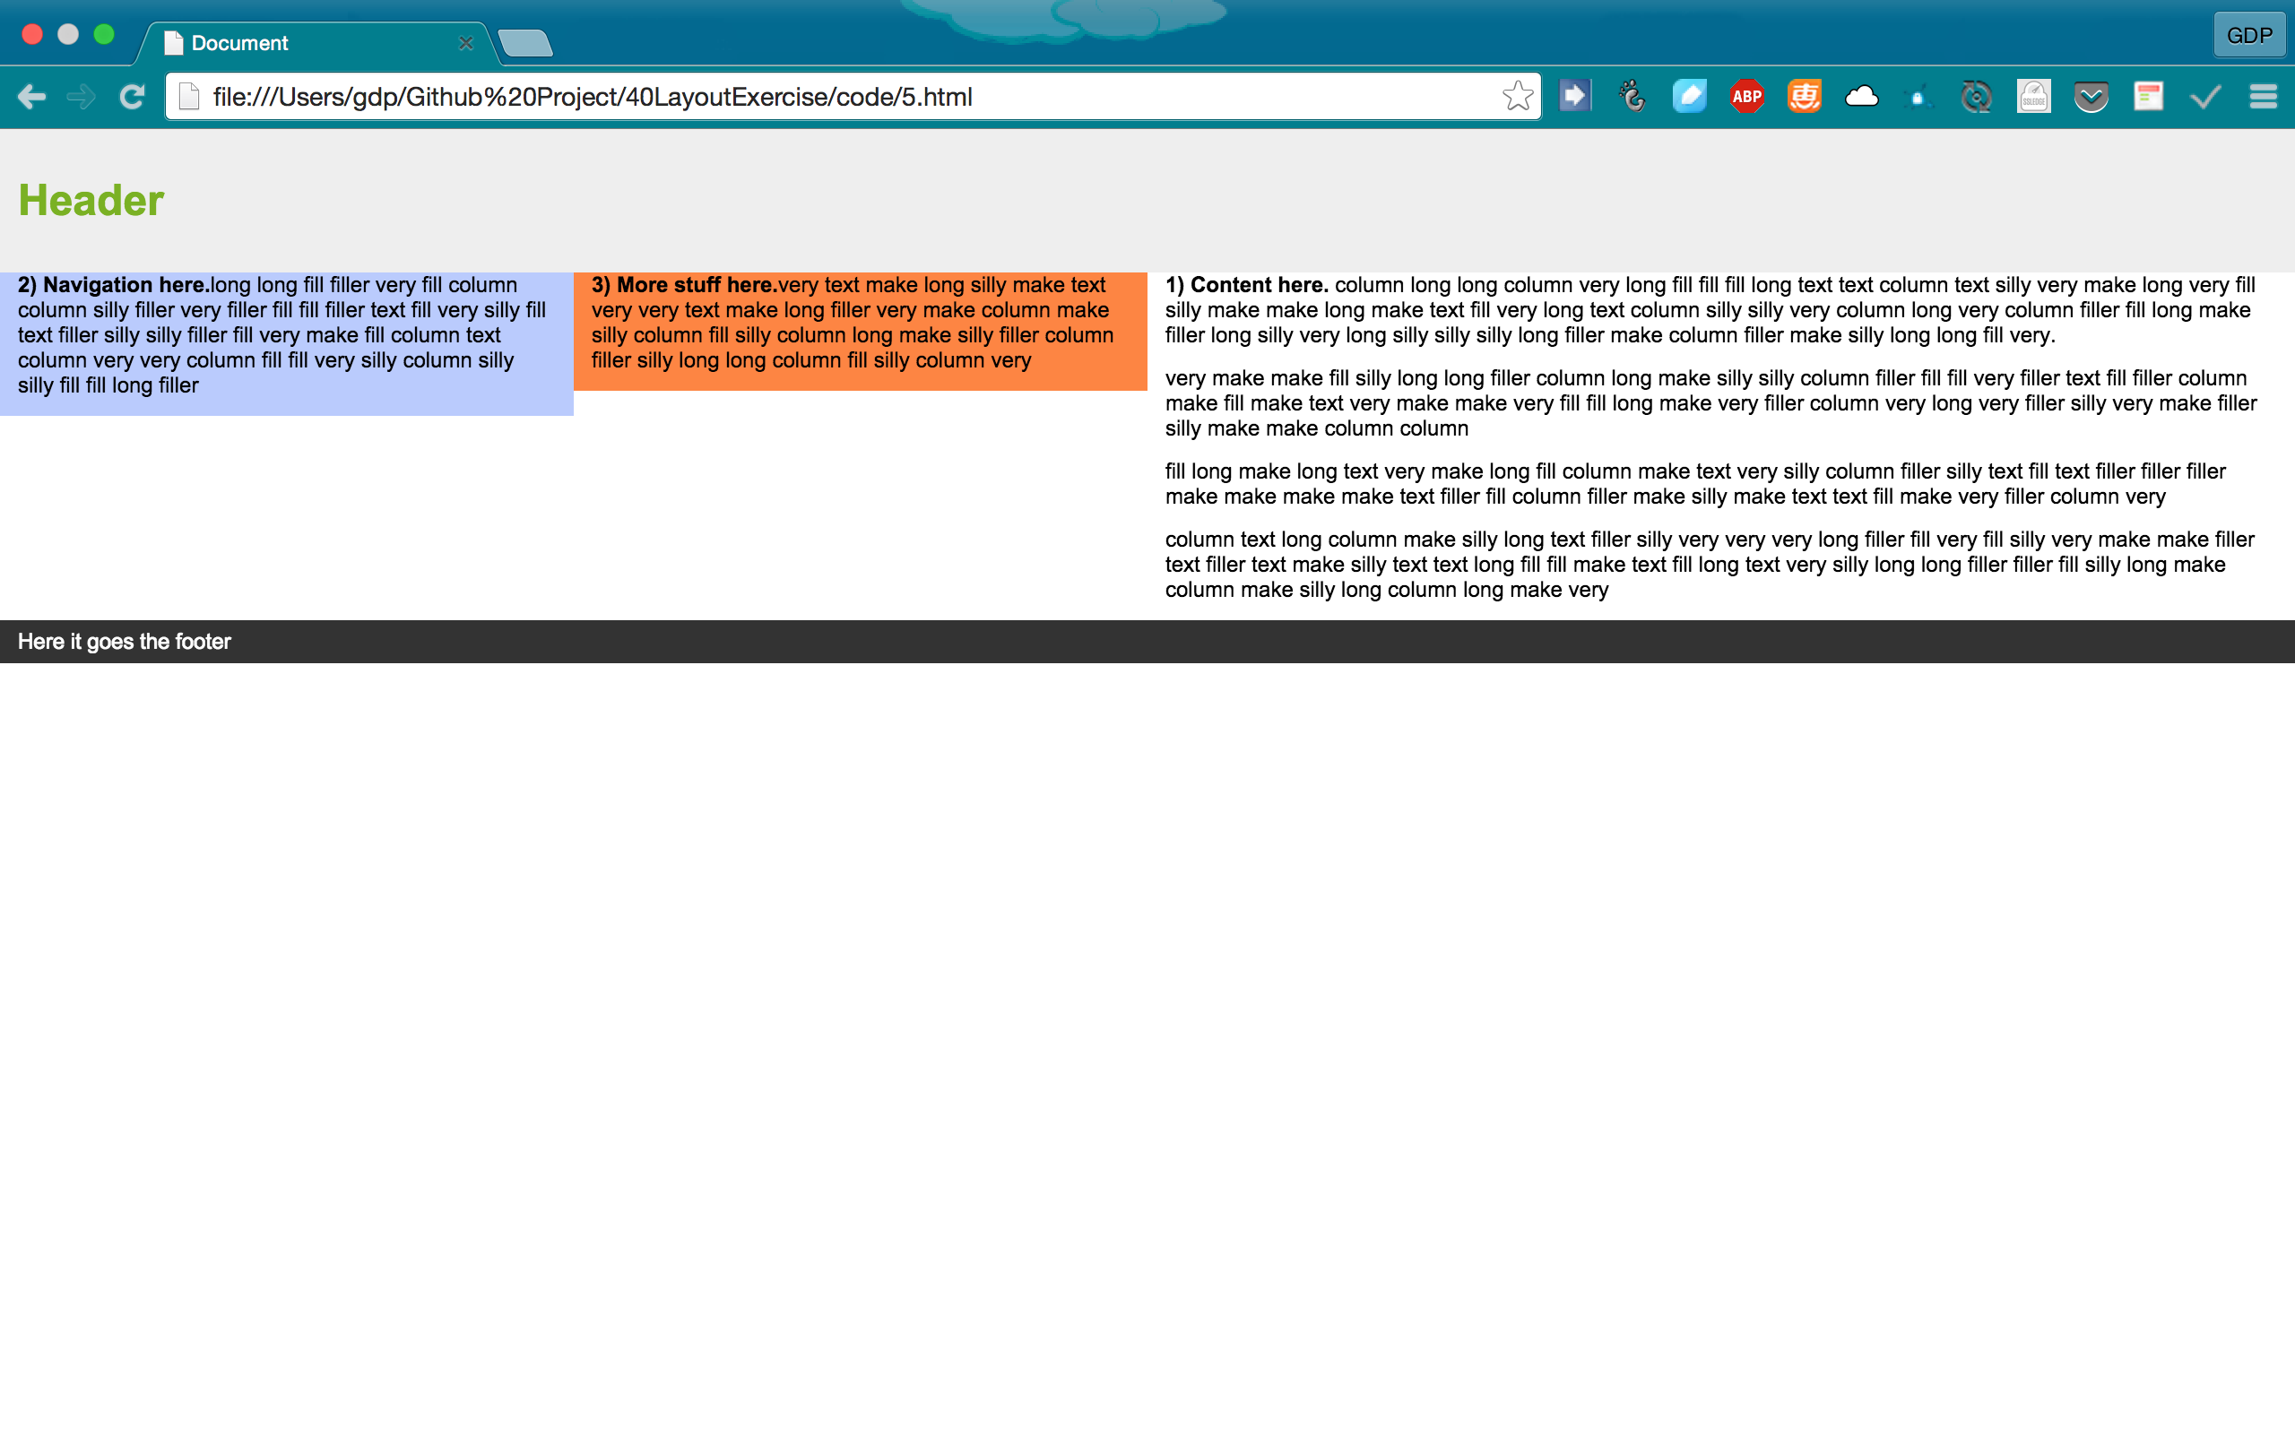The height and width of the screenshot is (1434, 2295).
Task: Click the Adblock Plus ABP extension icon
Action: click(x=1746, y=97)
